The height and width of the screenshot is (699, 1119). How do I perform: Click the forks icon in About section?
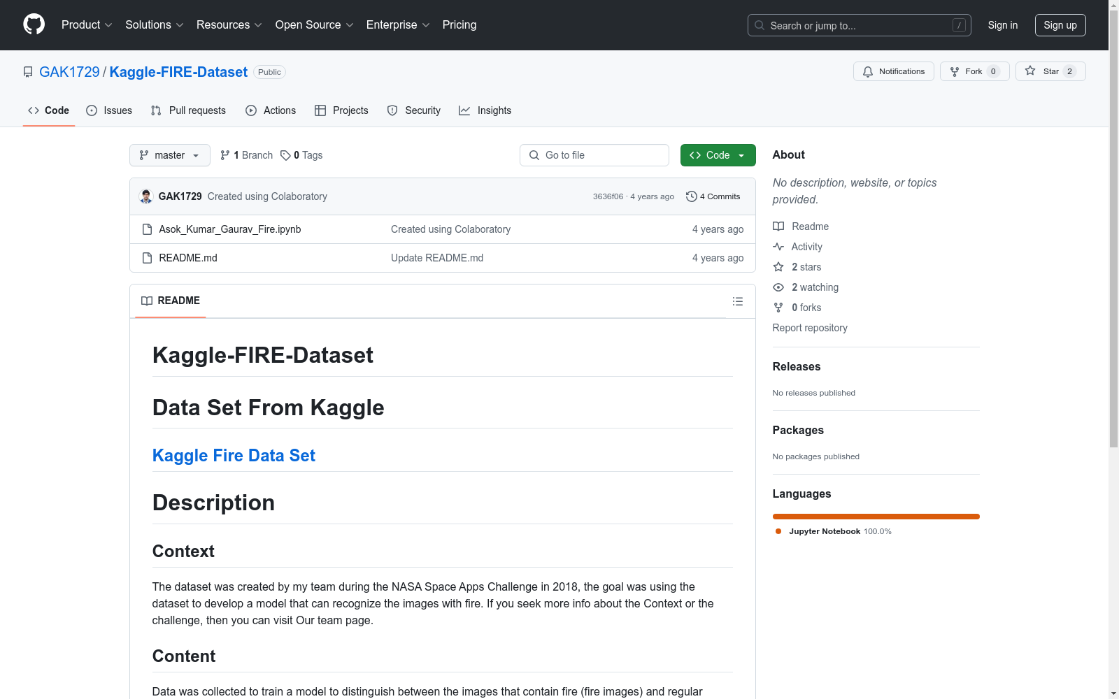(x=778, y=308)
